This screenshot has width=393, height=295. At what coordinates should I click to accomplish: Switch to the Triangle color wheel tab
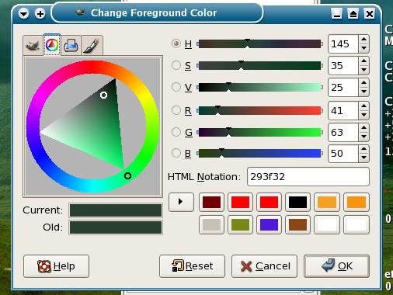tap(52, 45)
